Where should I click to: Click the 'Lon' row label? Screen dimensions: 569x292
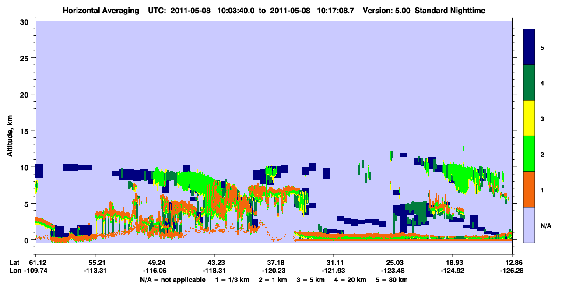coord(15,270)
